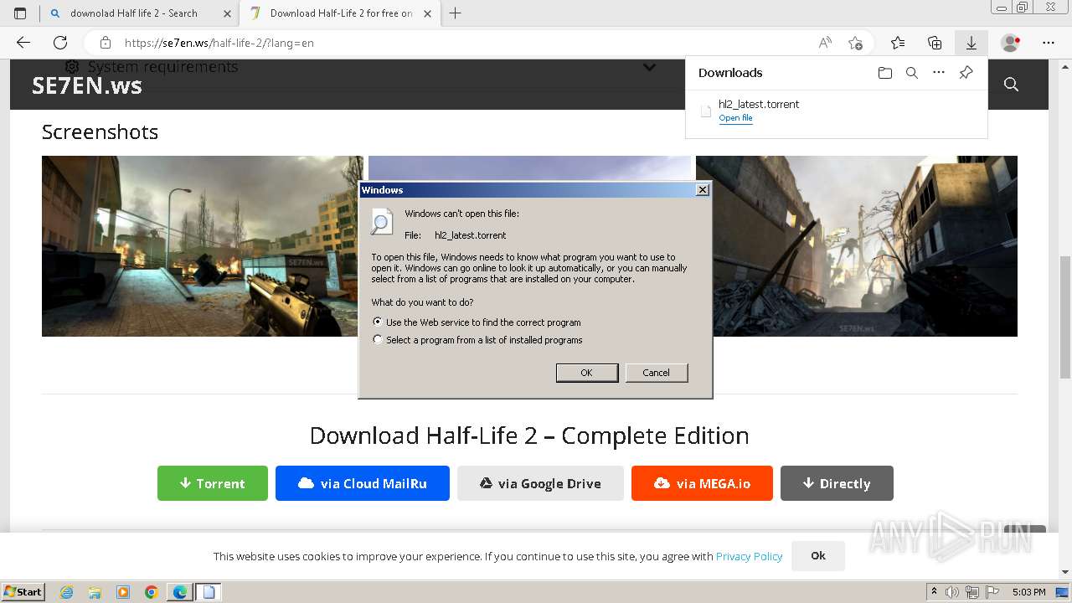1072x603 pixels.
Task: Launch Google Chrome from taskbar
Action: point(152,592)
